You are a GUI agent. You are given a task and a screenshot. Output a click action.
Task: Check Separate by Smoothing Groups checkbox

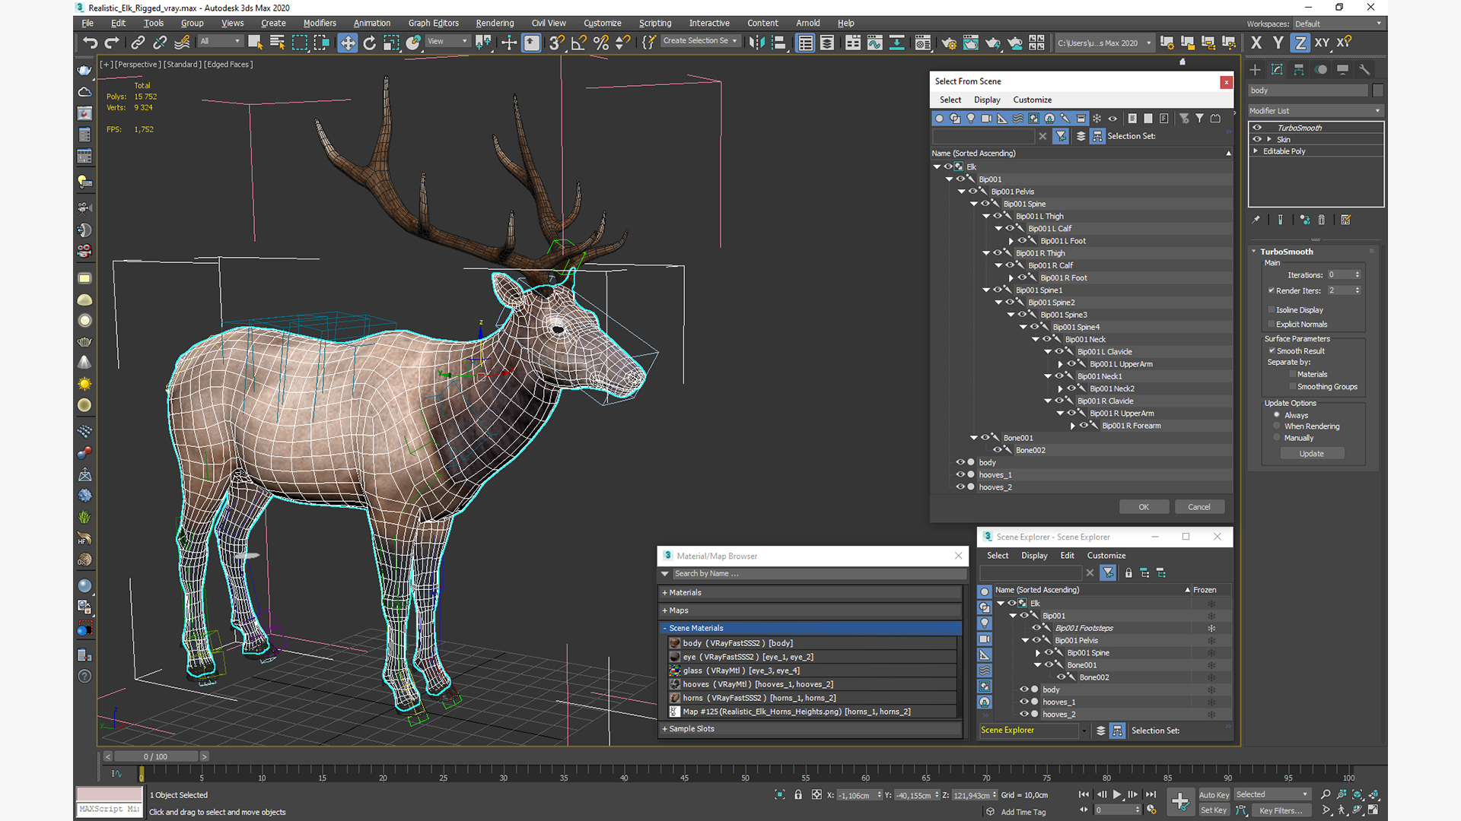pos(1292,386)
